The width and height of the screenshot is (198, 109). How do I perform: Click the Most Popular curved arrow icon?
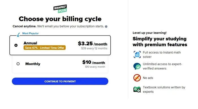18,35
